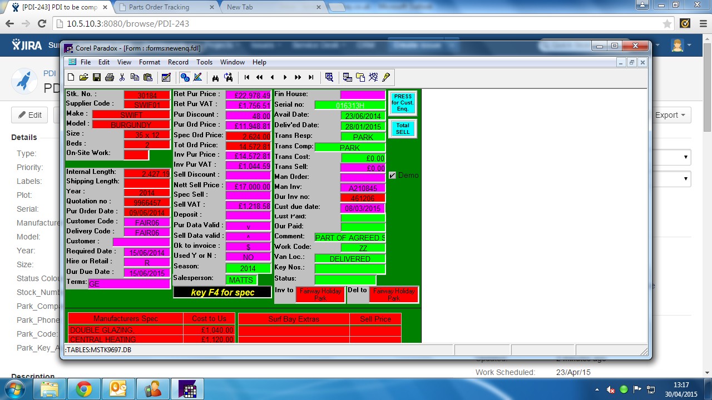Open Chrome from the Windows taskbar
Viewport: 712px width, 400px height.
tap(84, 389)
